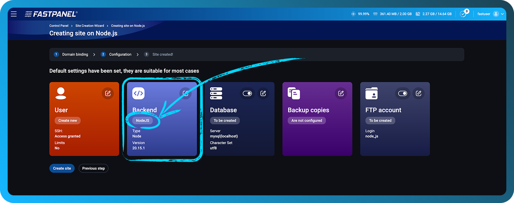
Task: Open the hamburger menu
Action: [x=14, y=14]
